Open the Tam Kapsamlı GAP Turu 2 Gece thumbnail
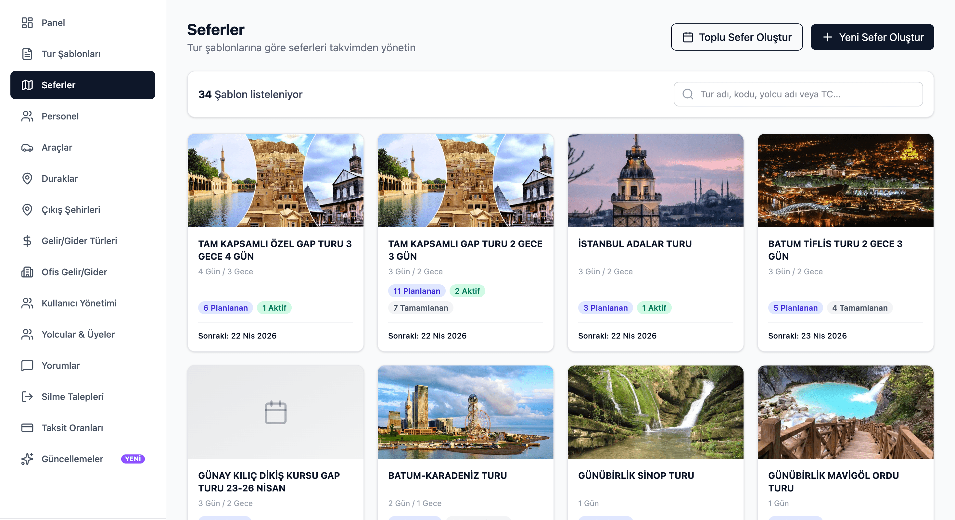This screenshot has height=520, width=955. click(465, 180)
